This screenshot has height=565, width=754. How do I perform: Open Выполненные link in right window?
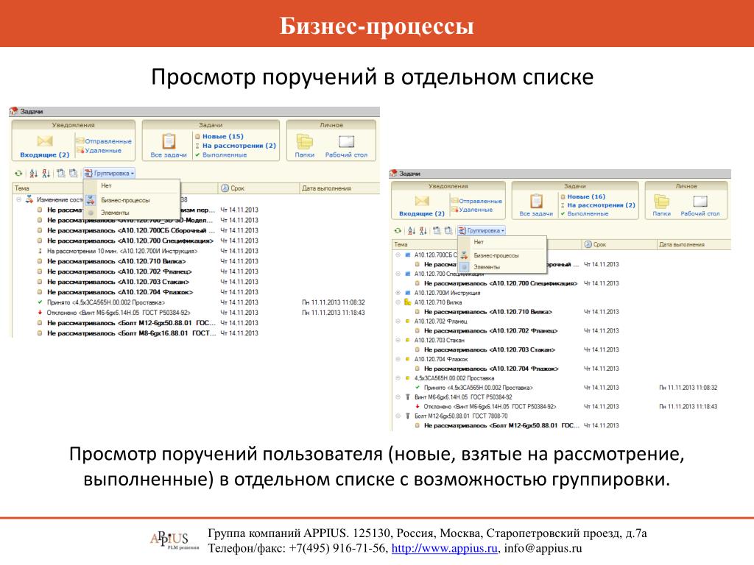588,213
